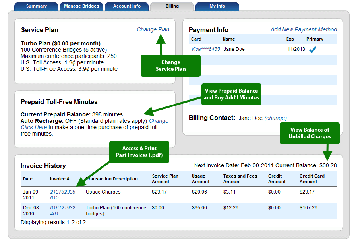Viewport: 356px width, 242px height.
Task: Open the Manage Bridges tab
Action: (81, 6)
